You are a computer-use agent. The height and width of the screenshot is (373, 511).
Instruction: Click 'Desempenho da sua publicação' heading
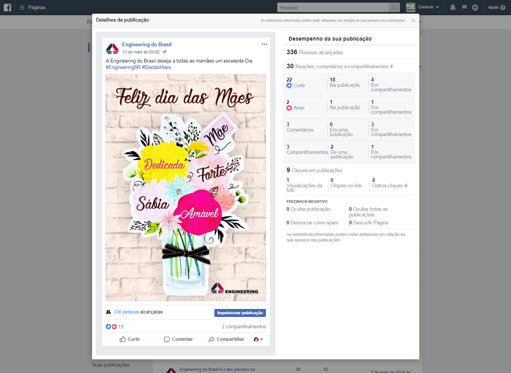(330, 39)
